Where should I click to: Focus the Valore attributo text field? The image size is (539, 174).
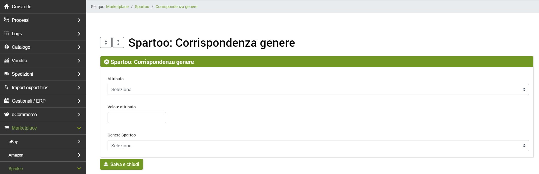137,118
